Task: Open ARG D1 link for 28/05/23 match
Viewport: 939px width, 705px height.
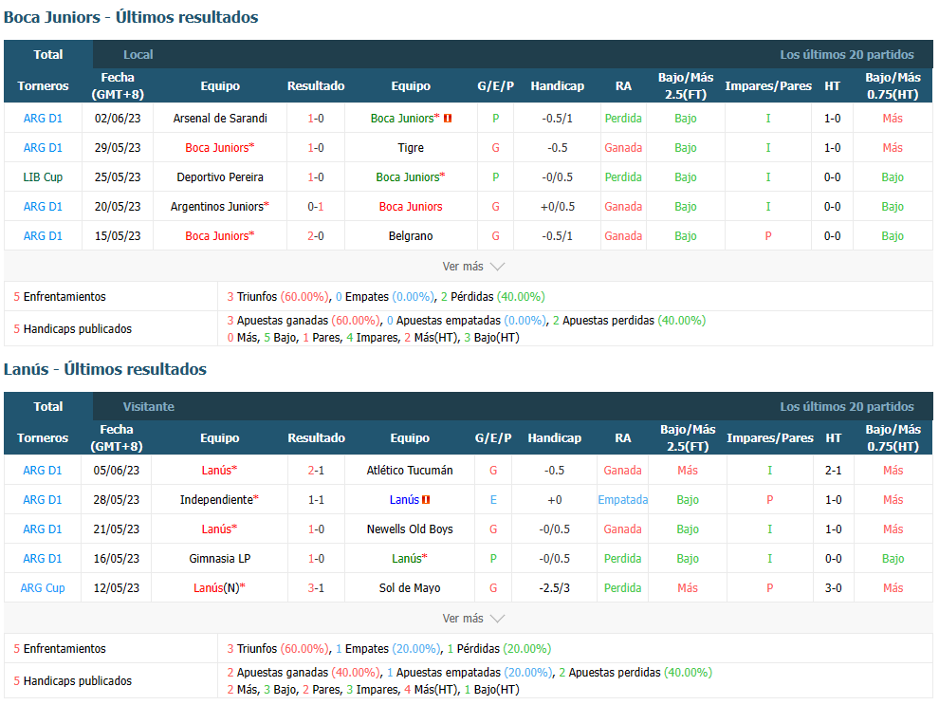Action: 42,500
